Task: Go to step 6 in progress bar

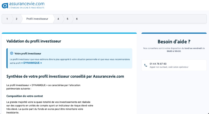Action: click(77, 19)
